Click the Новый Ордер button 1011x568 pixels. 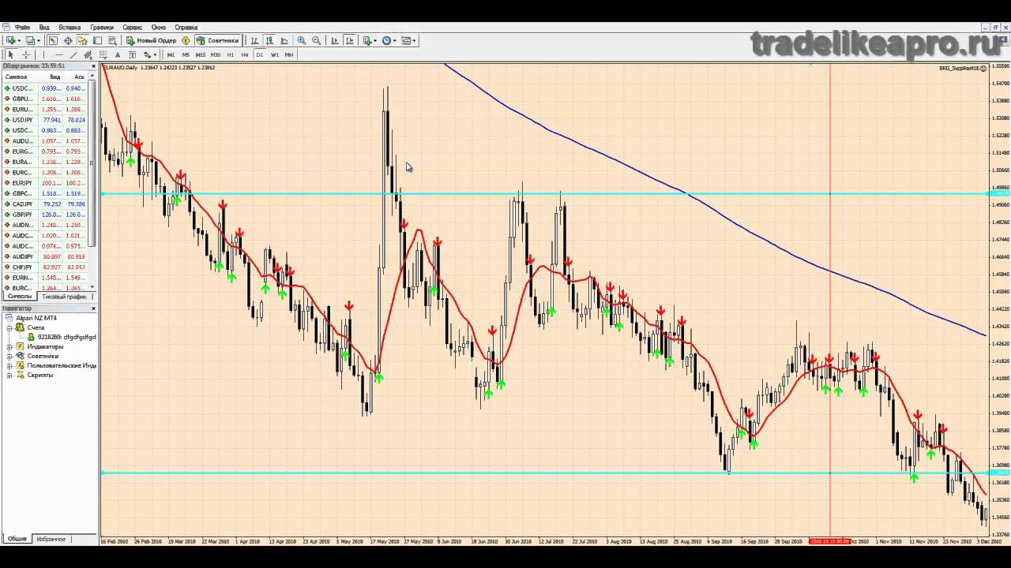[x=152, y=40]
